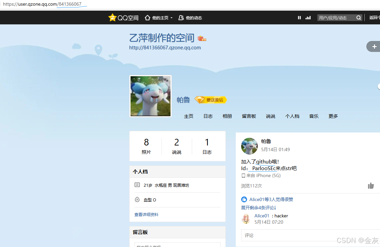This screenshot has width=380, height=247.
Task: Open the 他的主页 home icon
Action: 147,18
